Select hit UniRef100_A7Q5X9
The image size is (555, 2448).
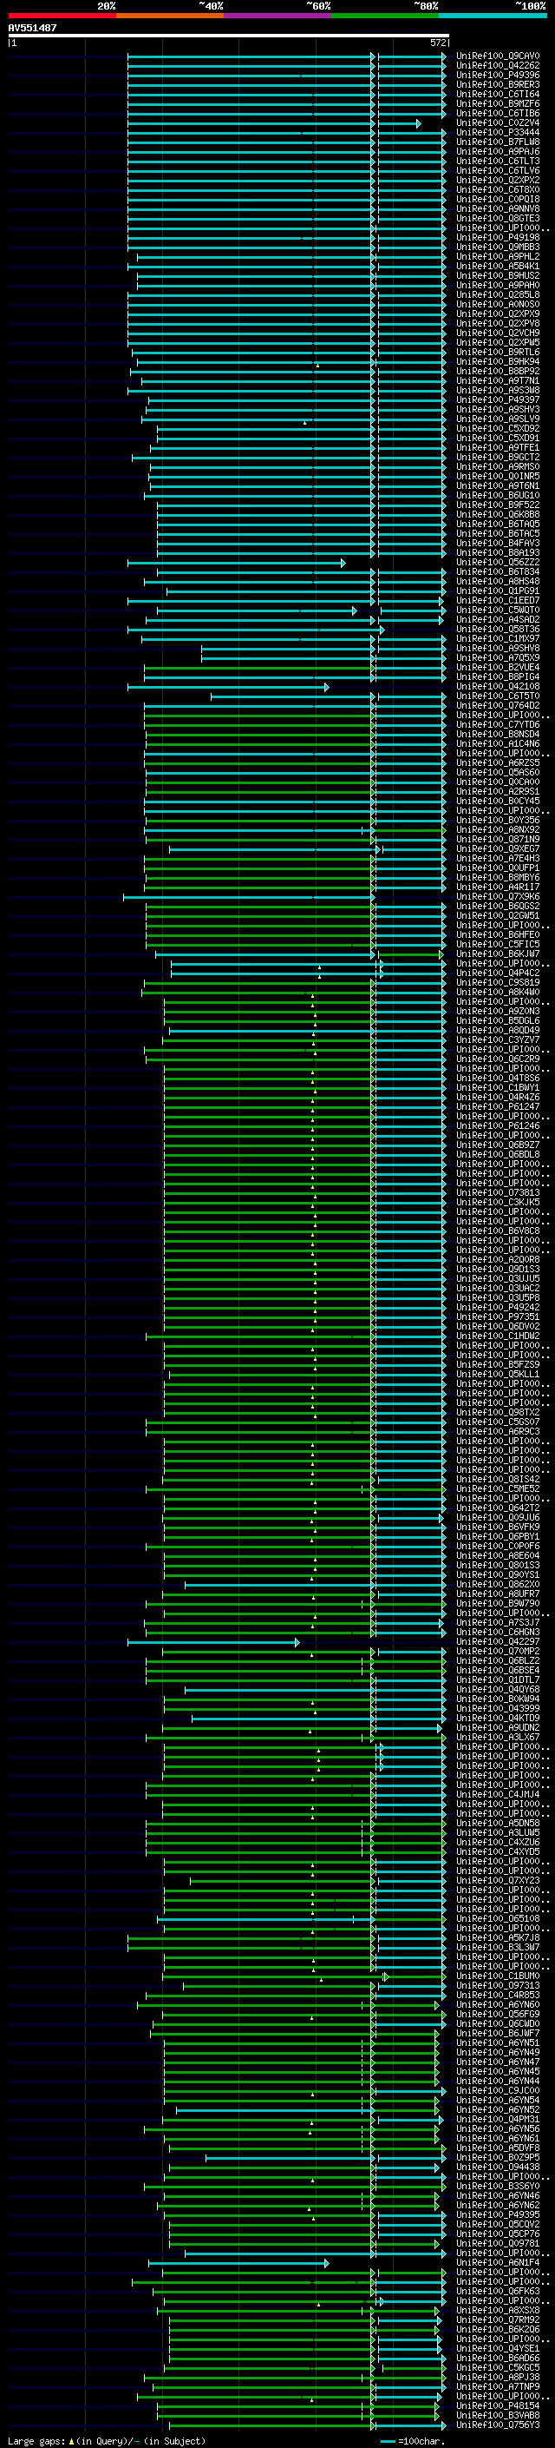tap(498, 657)
